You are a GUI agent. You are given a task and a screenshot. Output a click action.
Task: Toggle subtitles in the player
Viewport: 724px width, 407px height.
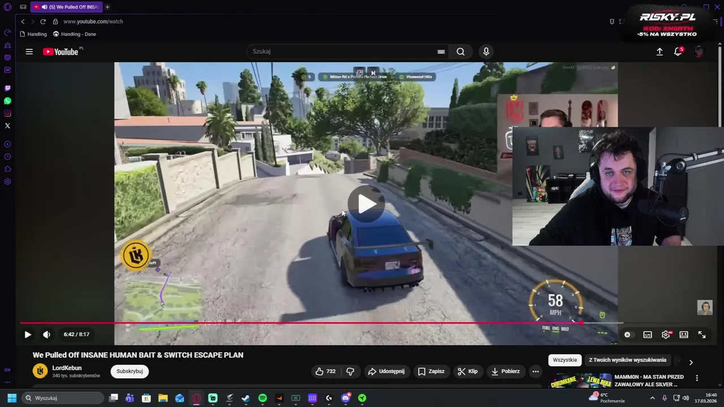[648, 335]
